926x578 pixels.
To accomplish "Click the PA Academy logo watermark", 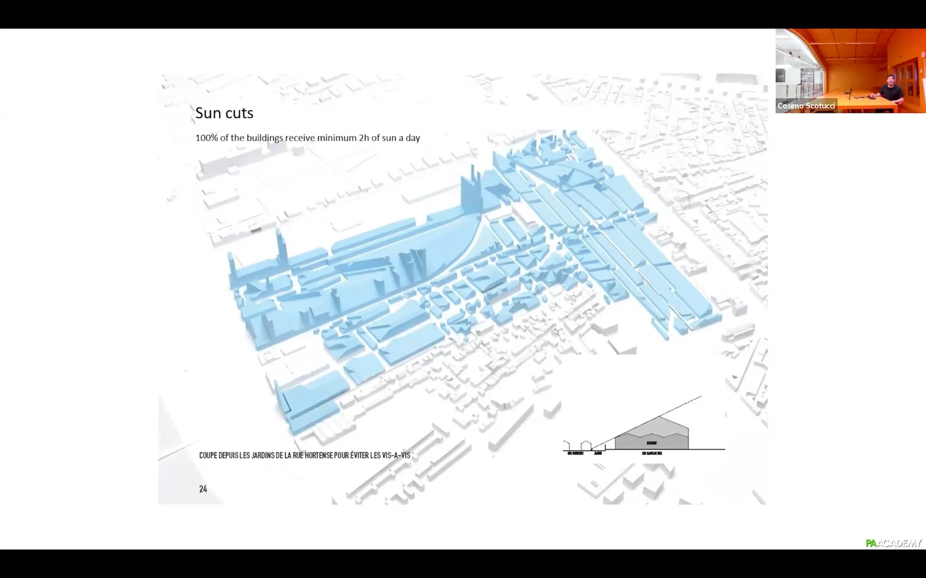I will [893, 543].
